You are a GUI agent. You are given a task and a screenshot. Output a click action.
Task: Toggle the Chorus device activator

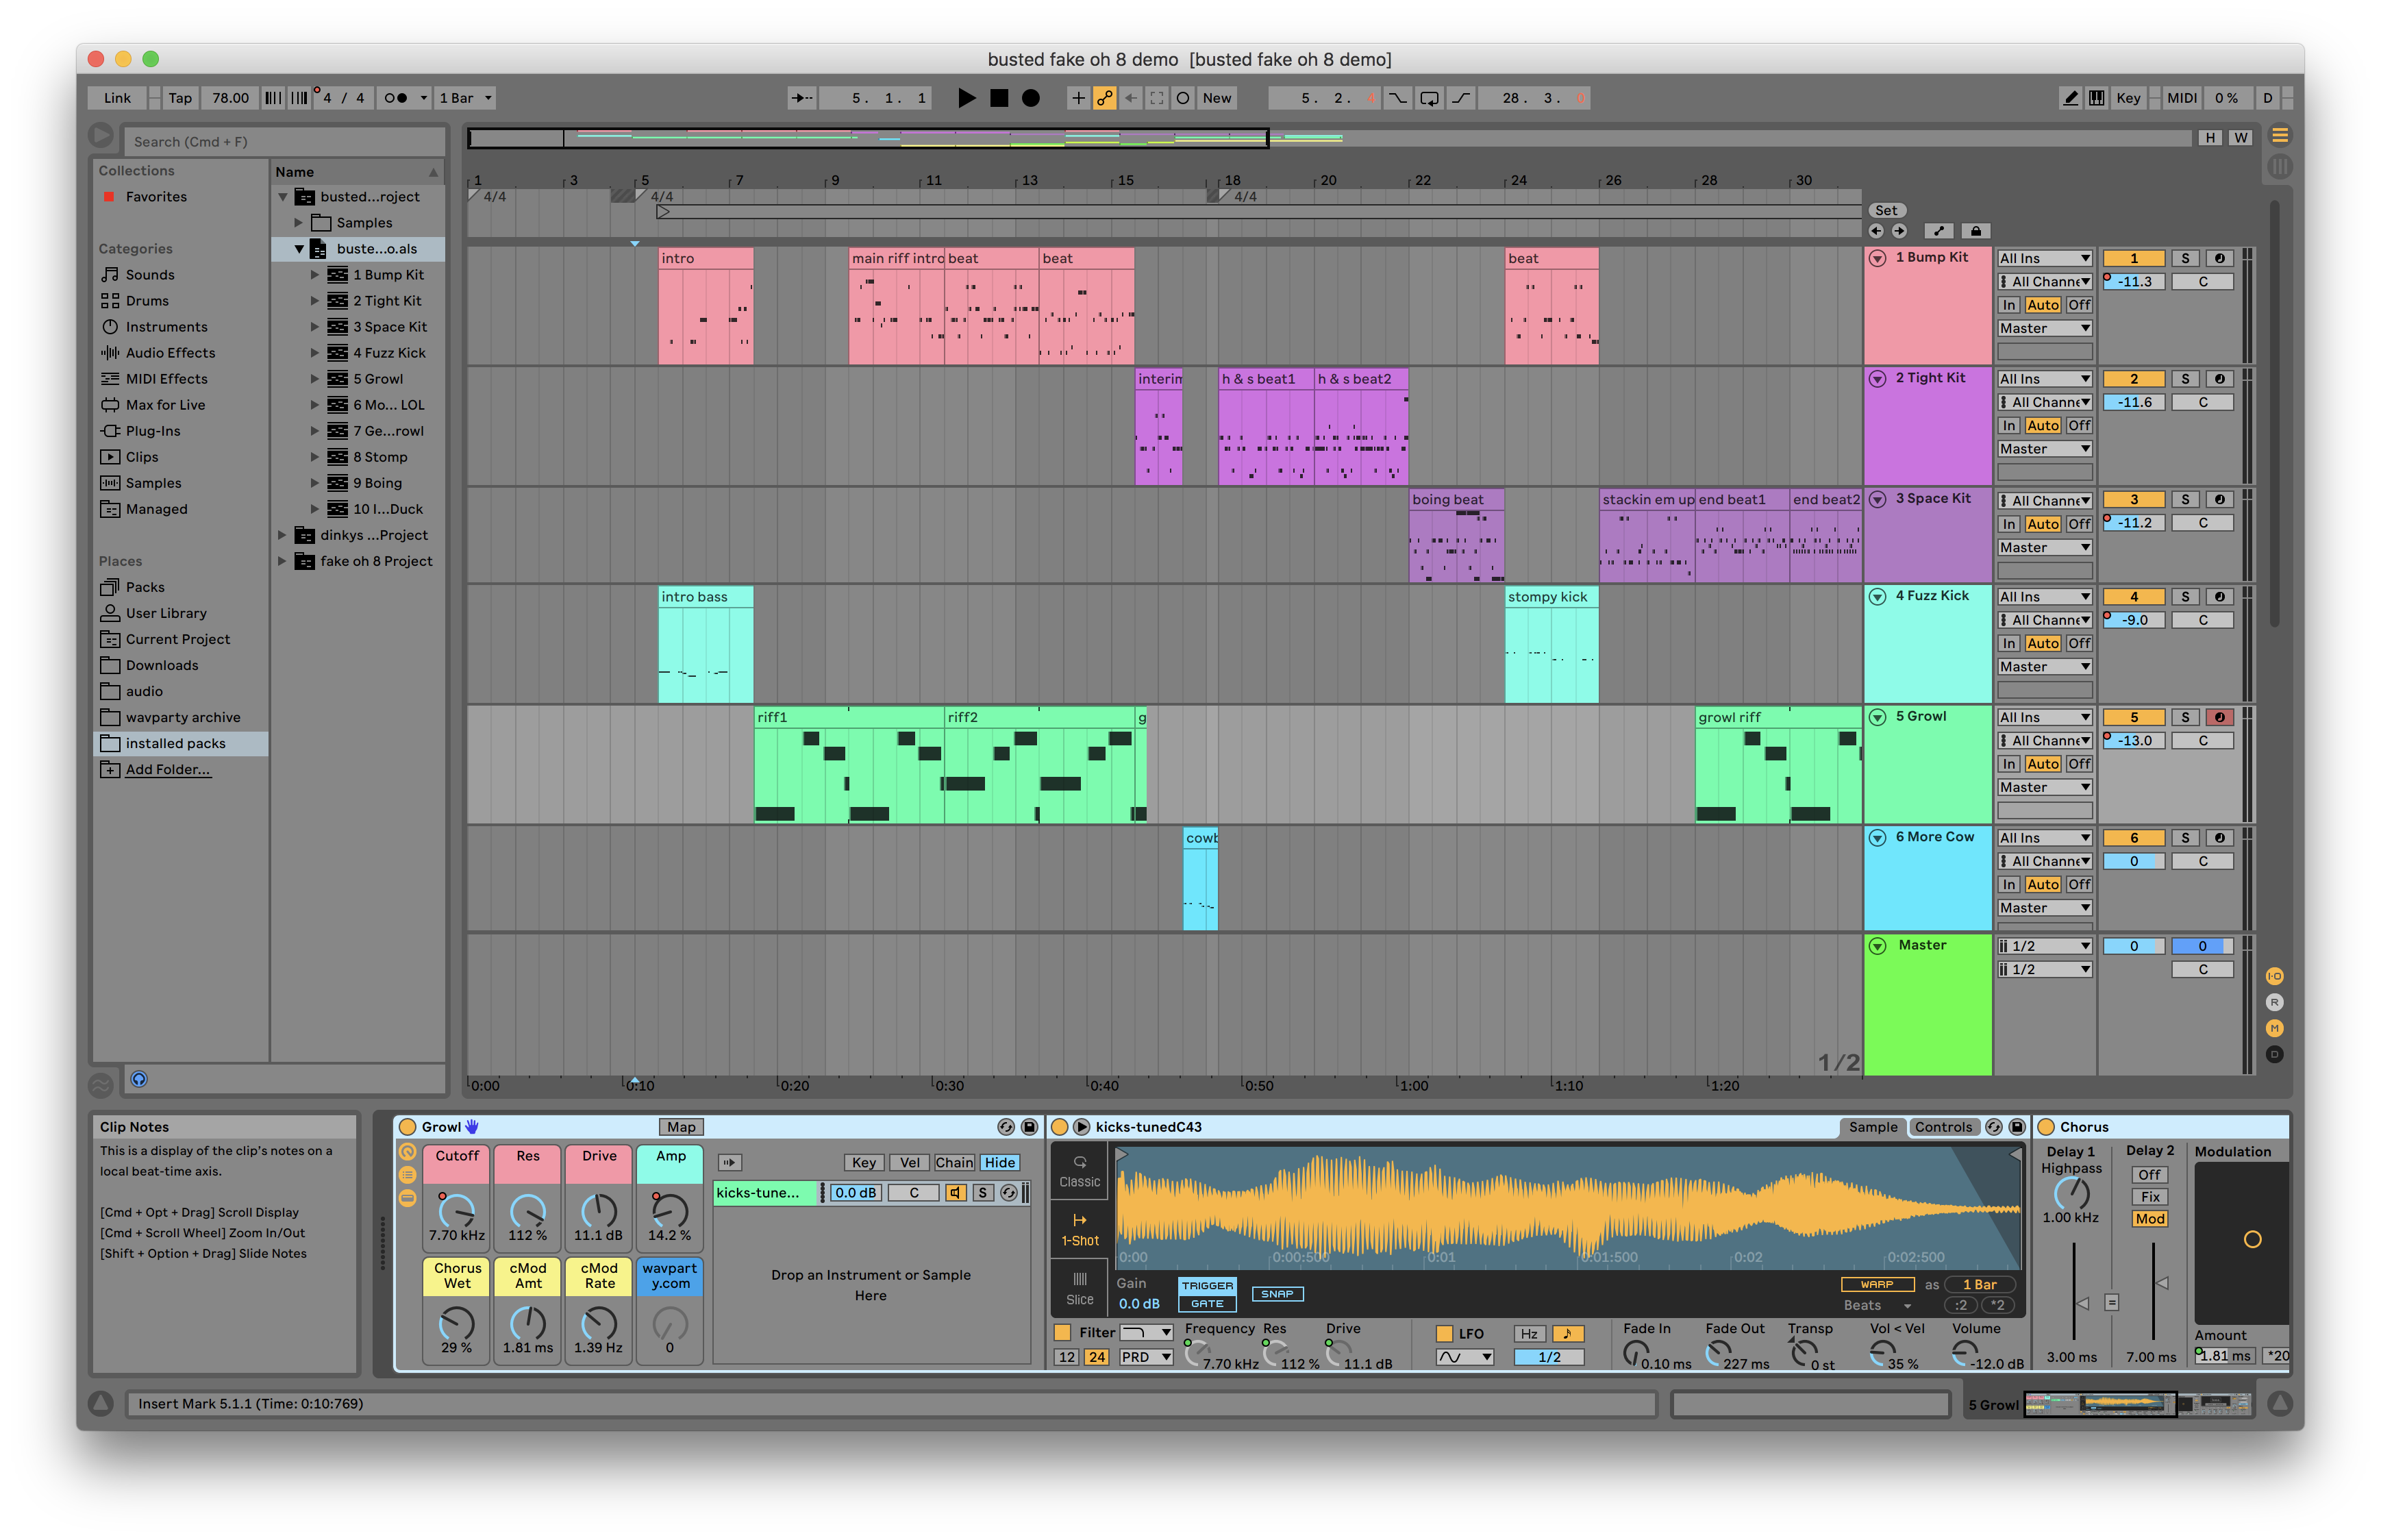[2046, 1127]
